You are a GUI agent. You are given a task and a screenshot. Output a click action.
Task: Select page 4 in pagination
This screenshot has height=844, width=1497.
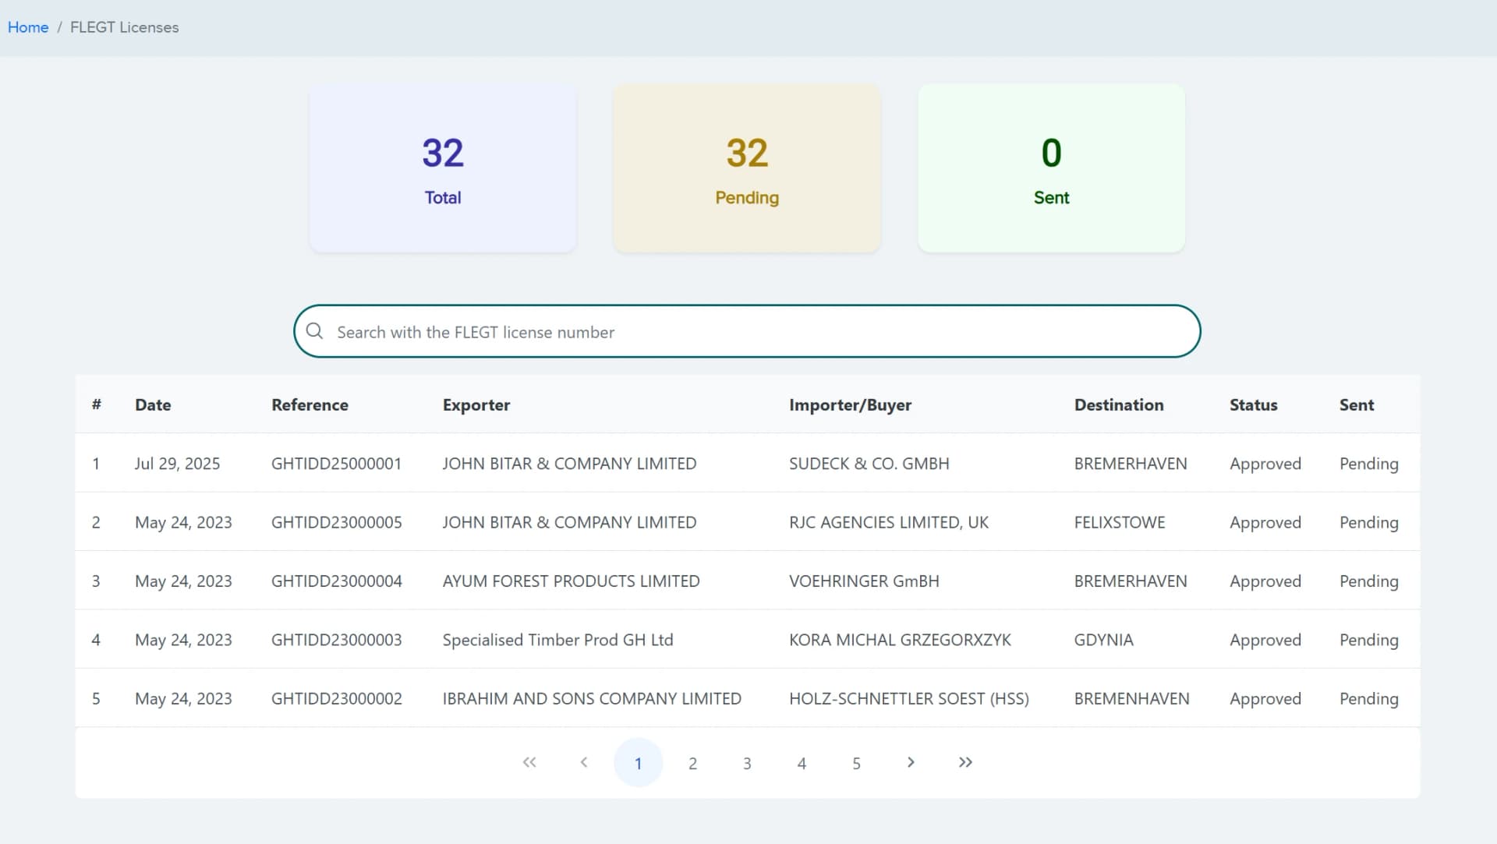point(802,763)
